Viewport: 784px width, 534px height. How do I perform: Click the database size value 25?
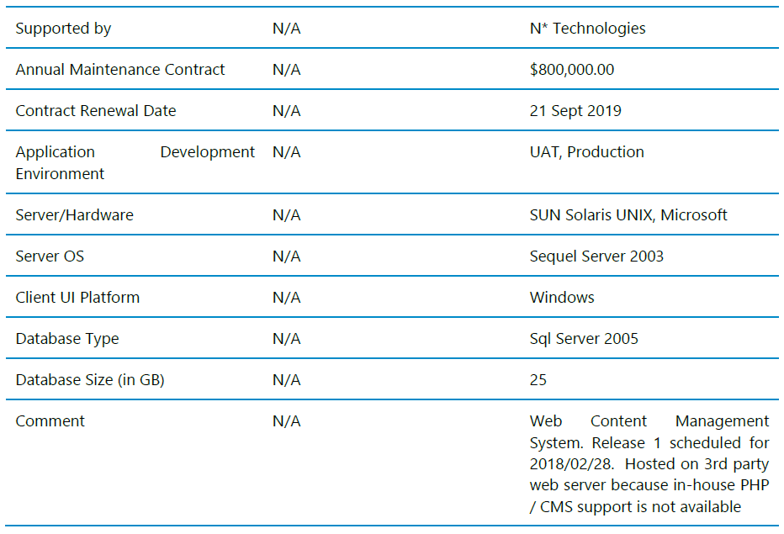tap(538, 380)
